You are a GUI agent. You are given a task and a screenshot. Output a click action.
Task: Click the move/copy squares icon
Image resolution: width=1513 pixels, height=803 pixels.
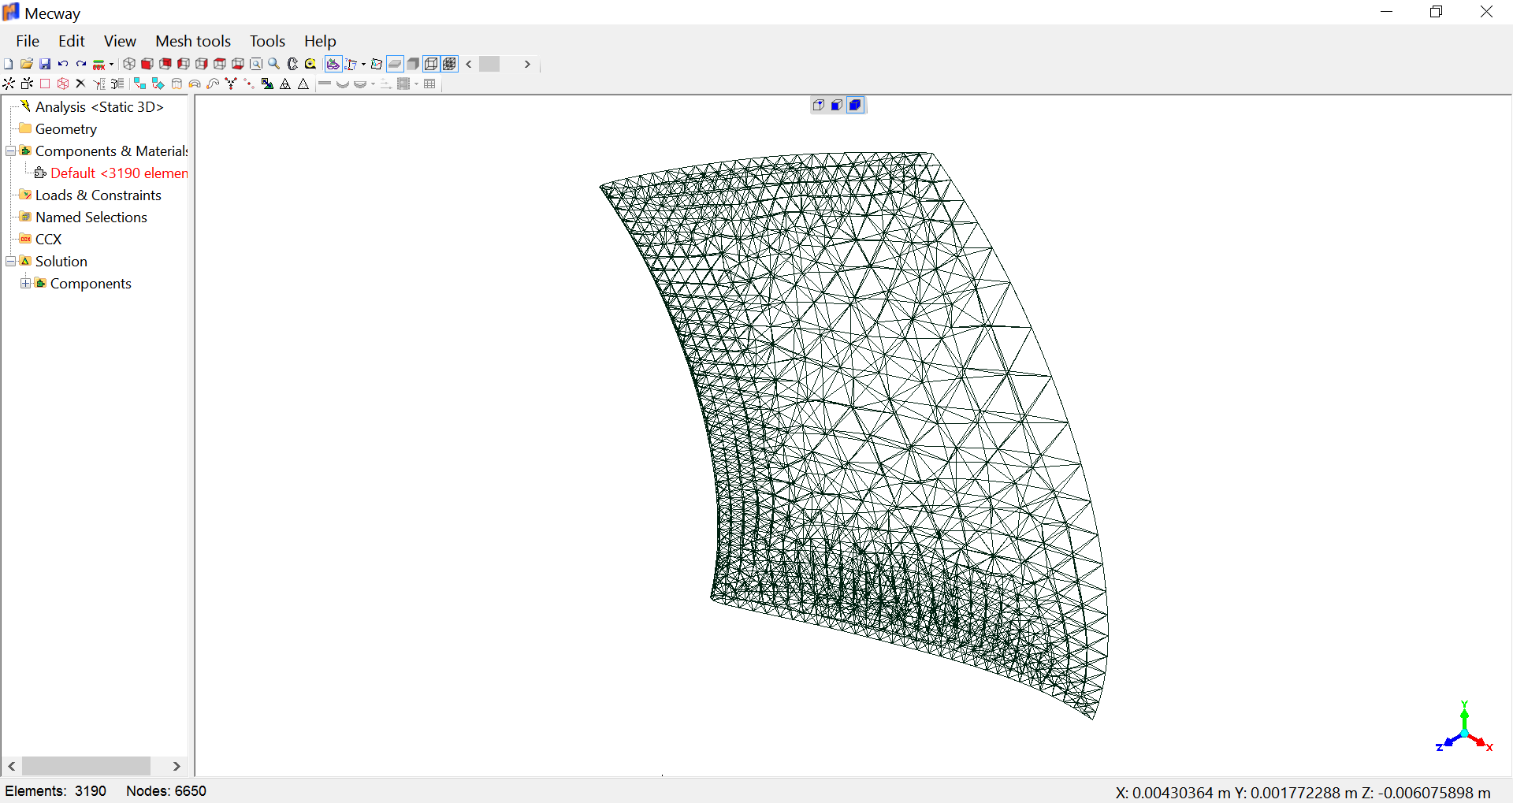pyautogui.click(x=140, y=84)
